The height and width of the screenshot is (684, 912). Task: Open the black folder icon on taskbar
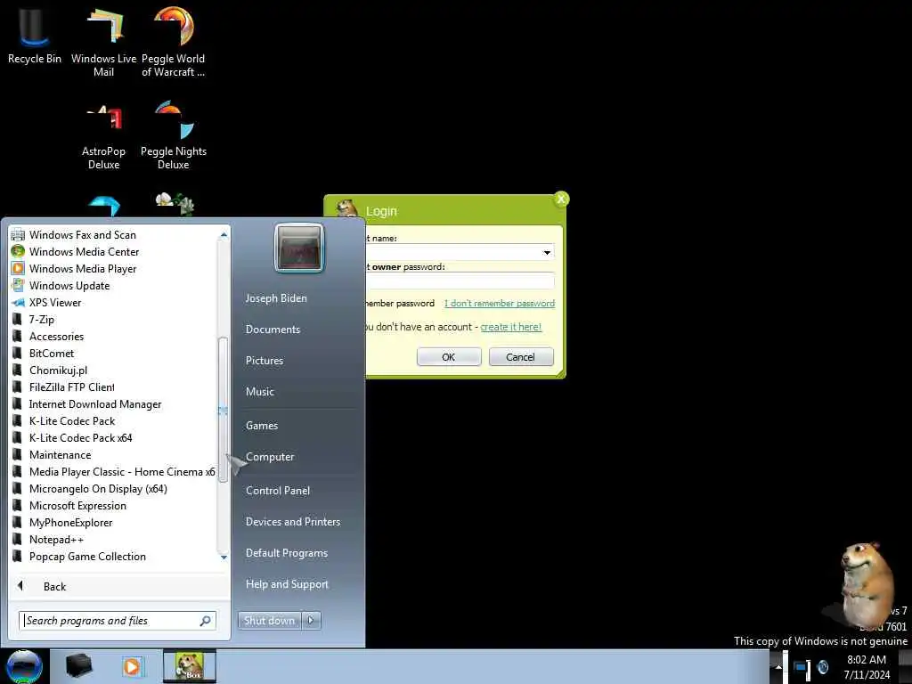tap(78, 666)
